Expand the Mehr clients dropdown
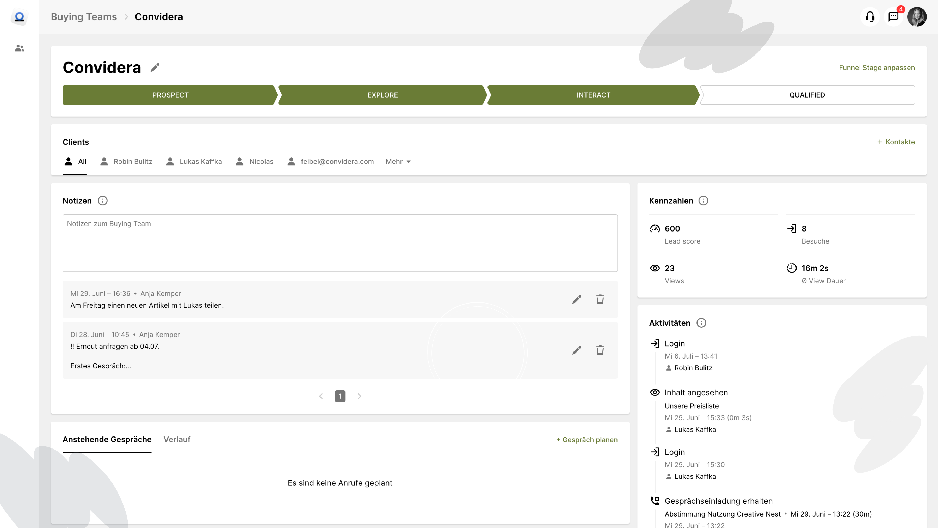Screen dimensions: 938x528 click(x=398, y=161)
